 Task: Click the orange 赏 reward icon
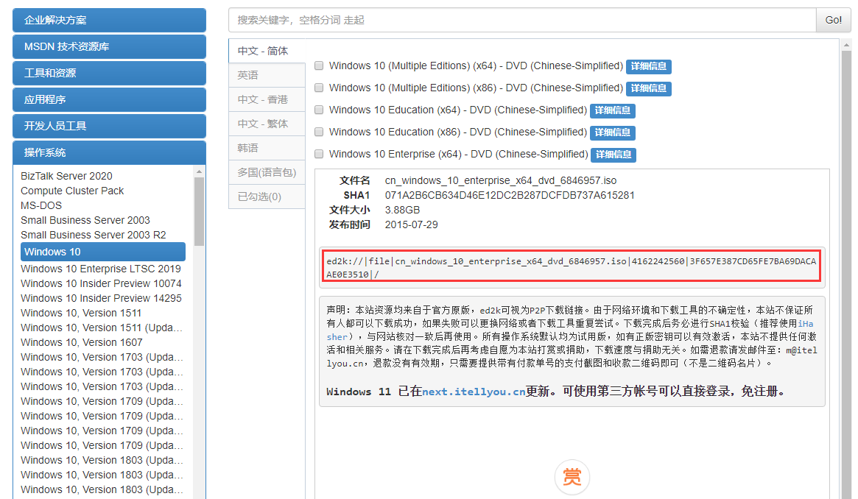click(x=572, y=476)
